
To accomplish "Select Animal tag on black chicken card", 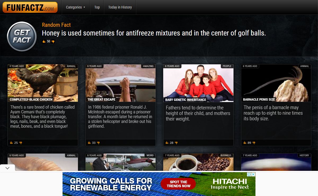I will 71,66.
